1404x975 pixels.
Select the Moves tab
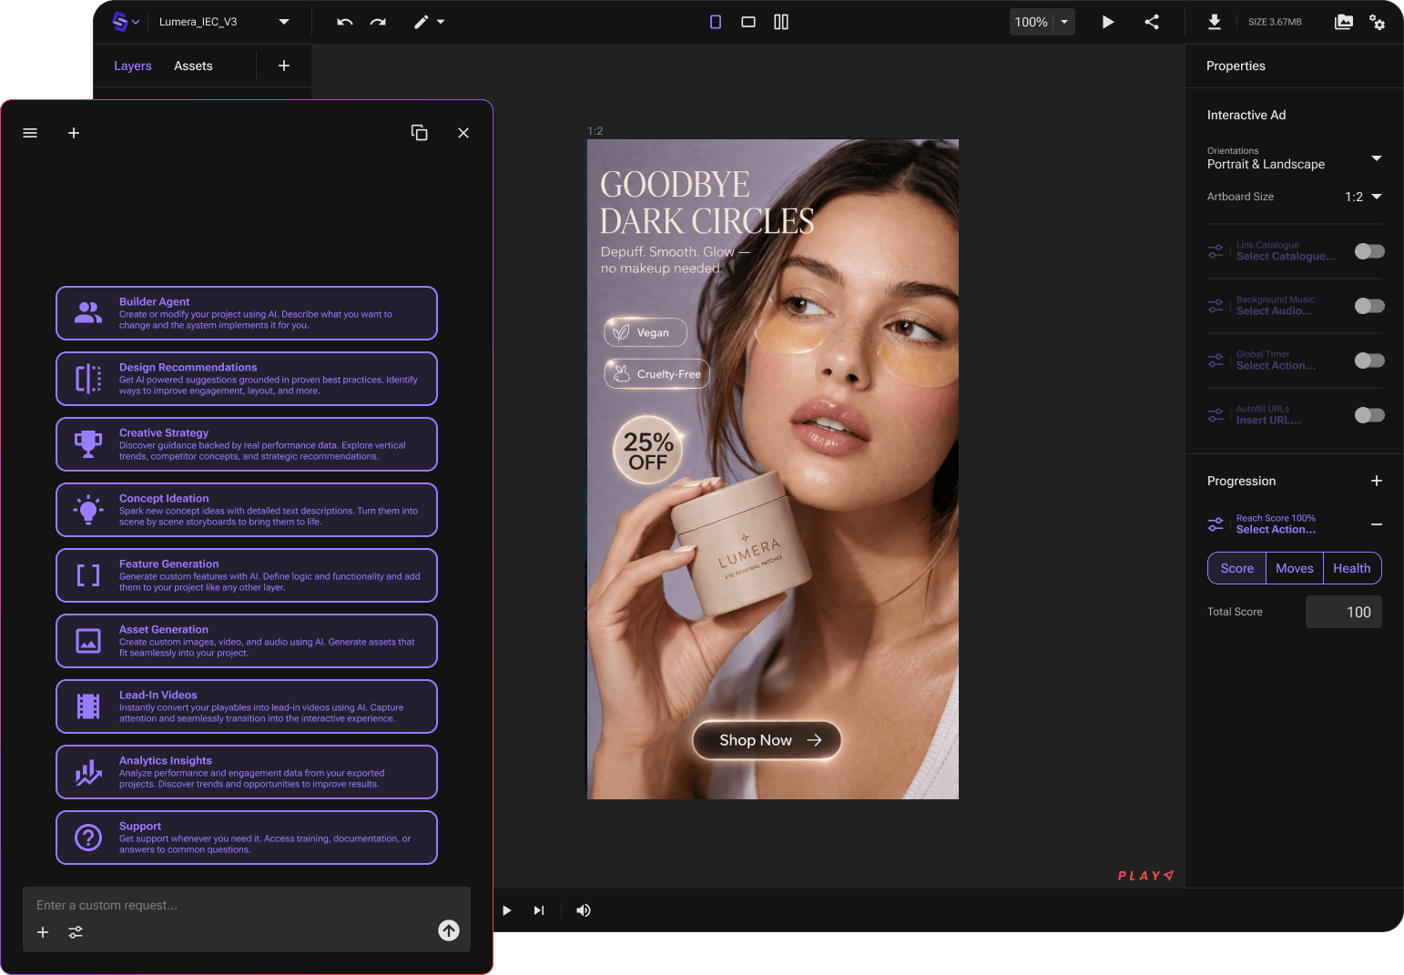coord(1295,568)
